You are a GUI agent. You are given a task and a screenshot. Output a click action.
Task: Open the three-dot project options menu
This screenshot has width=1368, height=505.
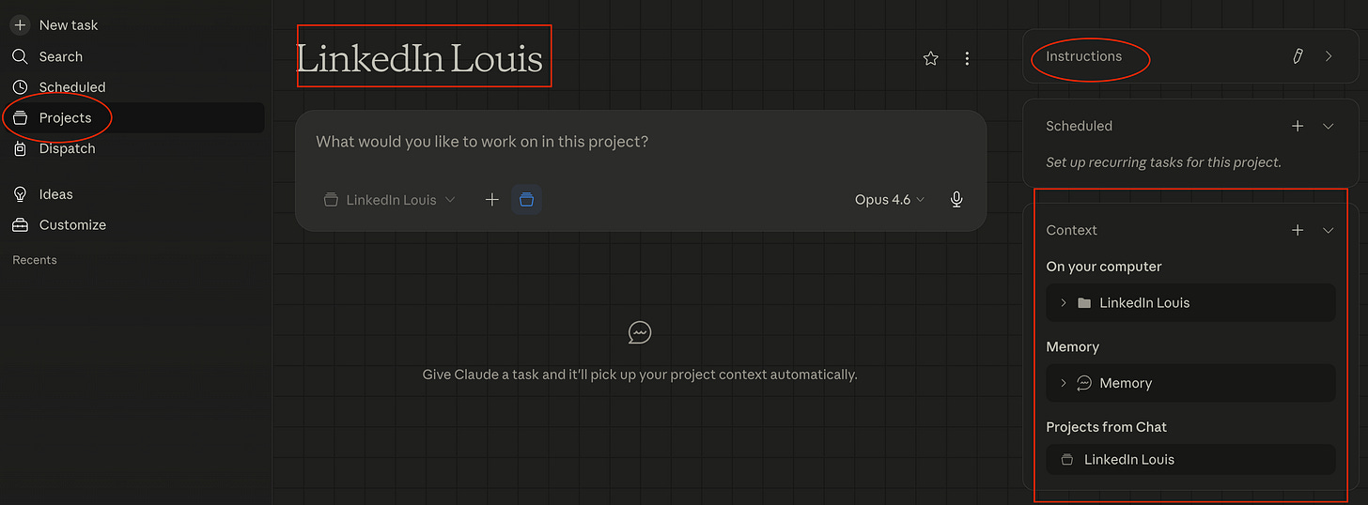pos(967,58)
